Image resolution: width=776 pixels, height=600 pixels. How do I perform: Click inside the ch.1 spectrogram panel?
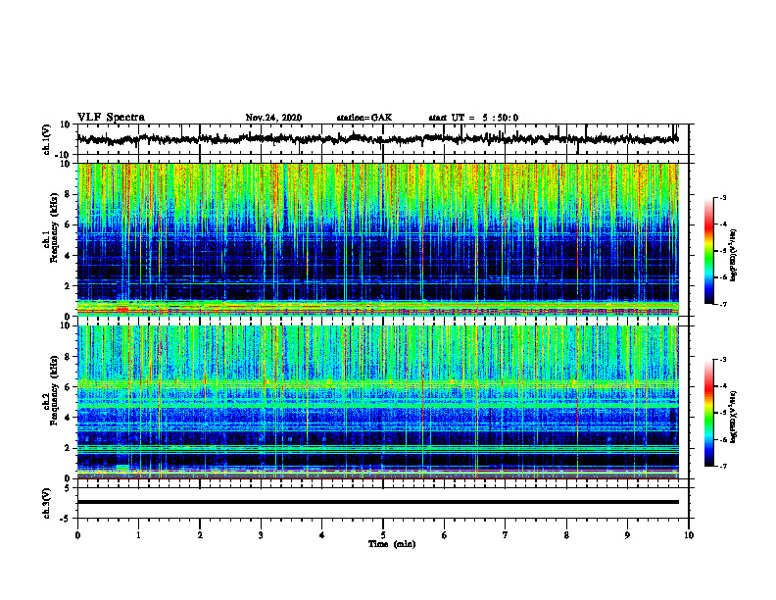click(377, 239)
